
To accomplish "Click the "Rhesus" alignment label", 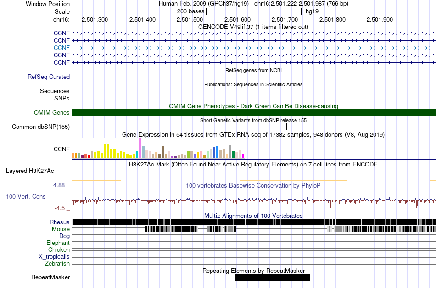I will click(60, 222).
